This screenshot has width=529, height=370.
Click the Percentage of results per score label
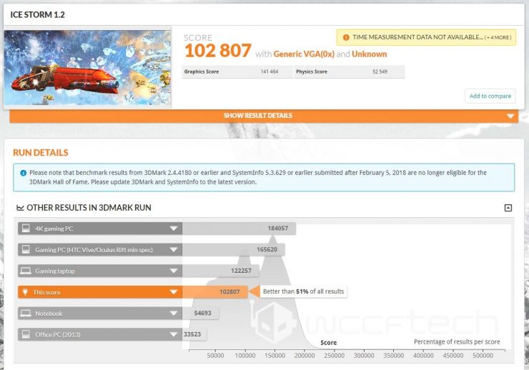pos(457,341)
